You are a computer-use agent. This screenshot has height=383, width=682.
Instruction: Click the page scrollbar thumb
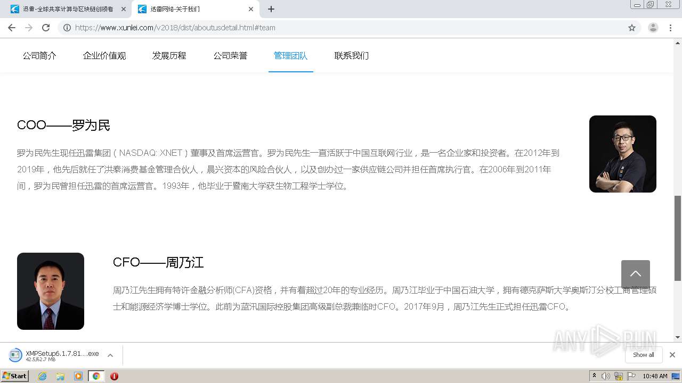coord(678,238)
